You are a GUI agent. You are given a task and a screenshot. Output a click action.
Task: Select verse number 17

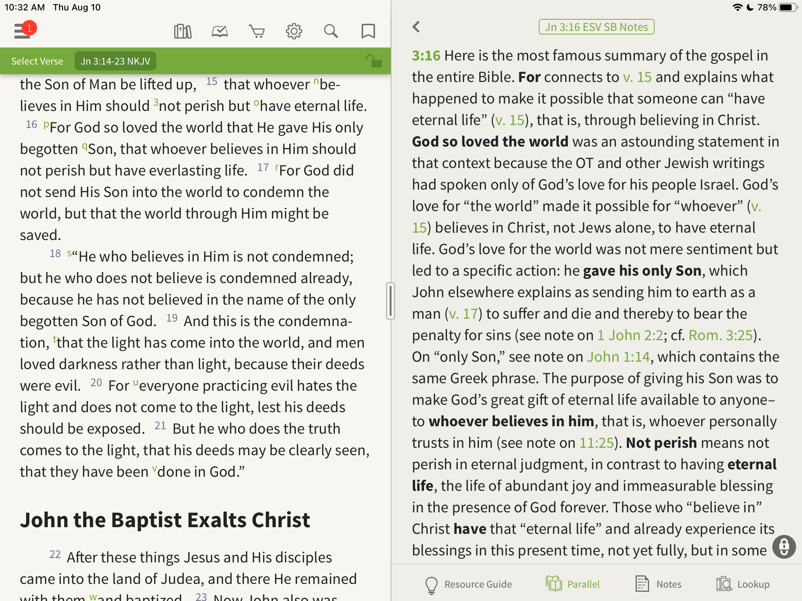[263, 167]
